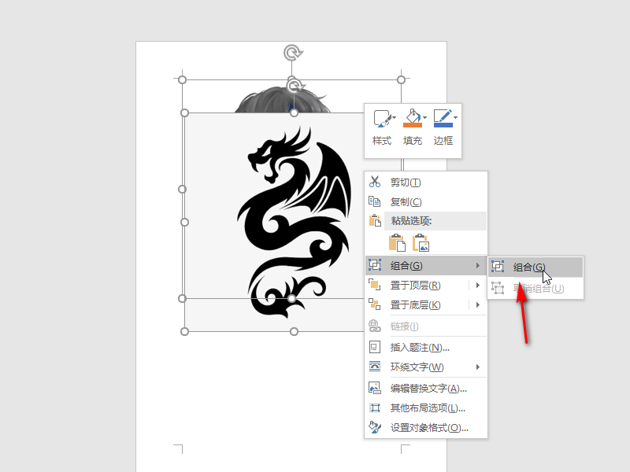The width and height of the screenshot is (630, 472).
Task: Paste as picture option icon
Action: [421, 243]
